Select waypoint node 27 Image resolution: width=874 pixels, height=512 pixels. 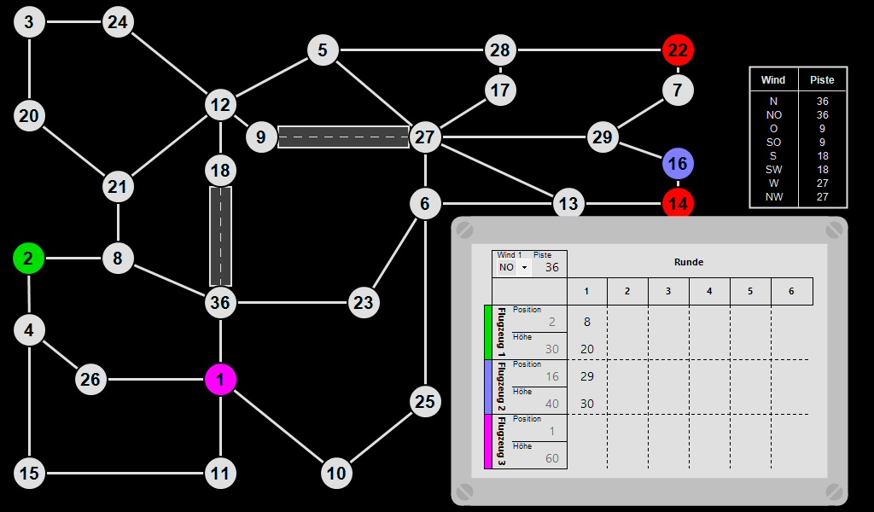pos(425,137)
